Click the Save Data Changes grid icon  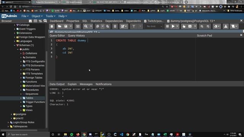(78, 26)
